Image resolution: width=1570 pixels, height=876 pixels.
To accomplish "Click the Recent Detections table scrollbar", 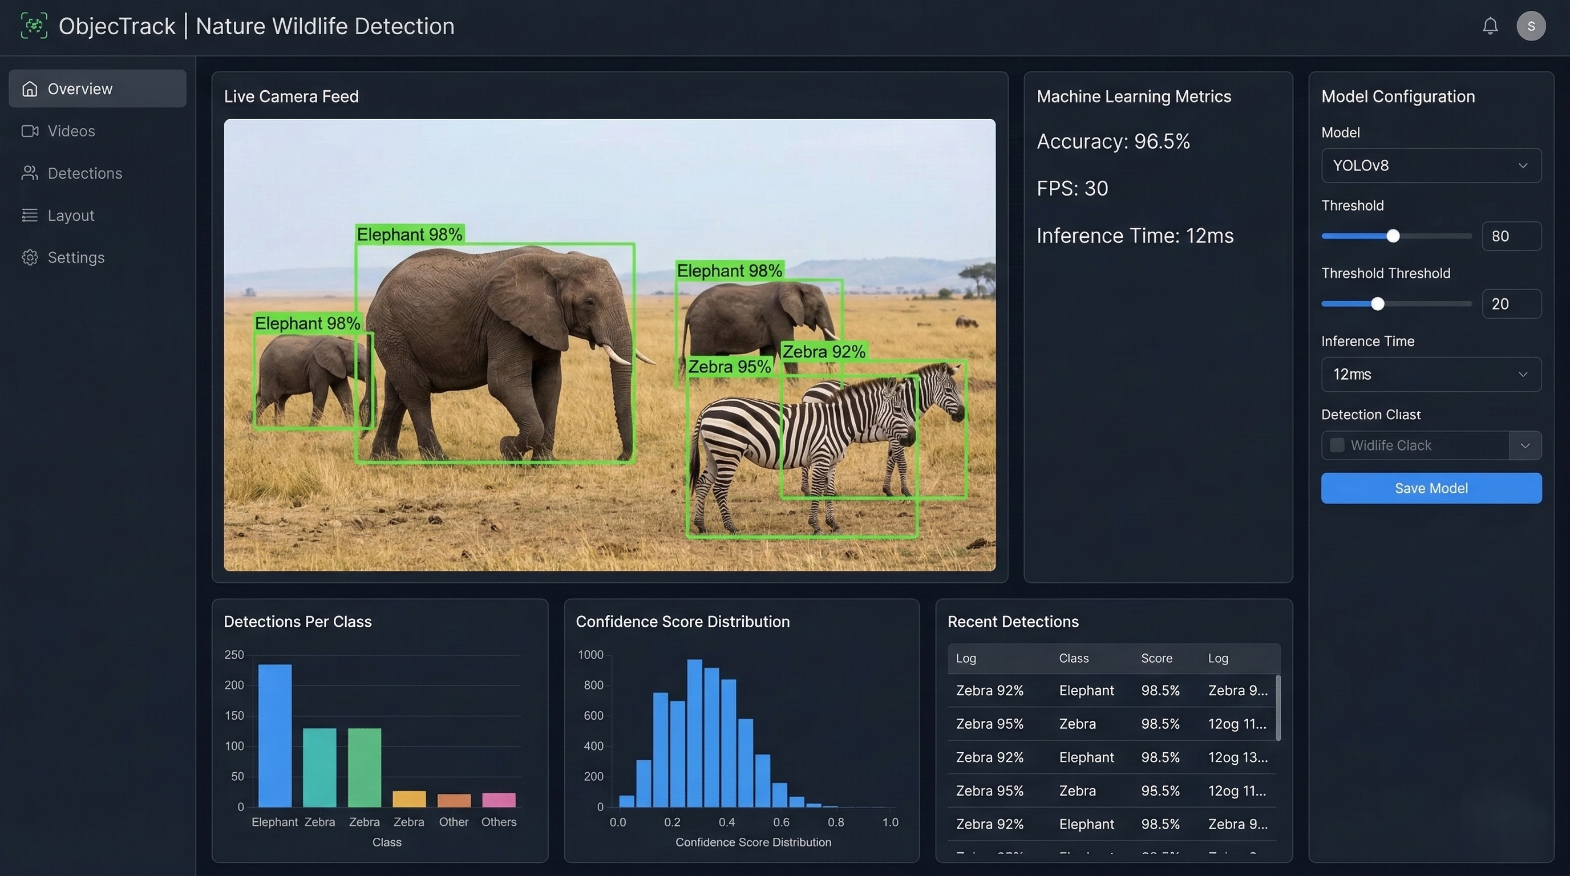I will click(1277, 707).
